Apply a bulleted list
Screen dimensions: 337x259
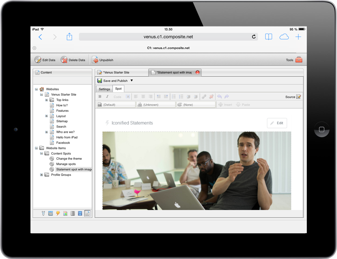pyautogui.click(x=174, y=96)
